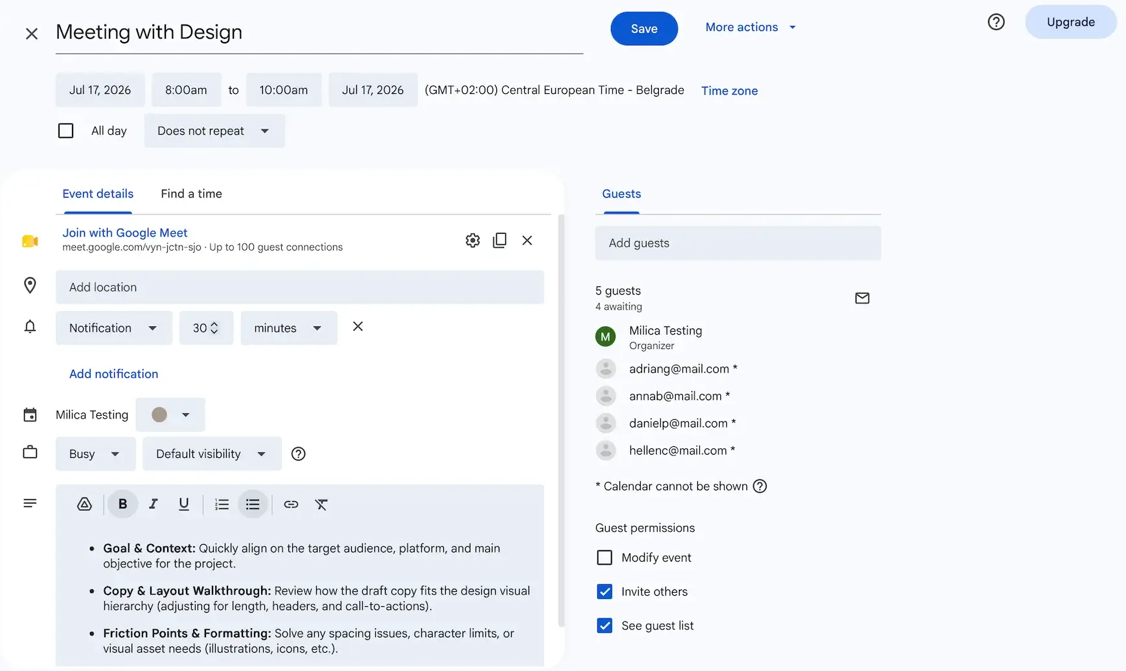
Task: Open Google Meet video call settings gear
Action: pos(473,240)
